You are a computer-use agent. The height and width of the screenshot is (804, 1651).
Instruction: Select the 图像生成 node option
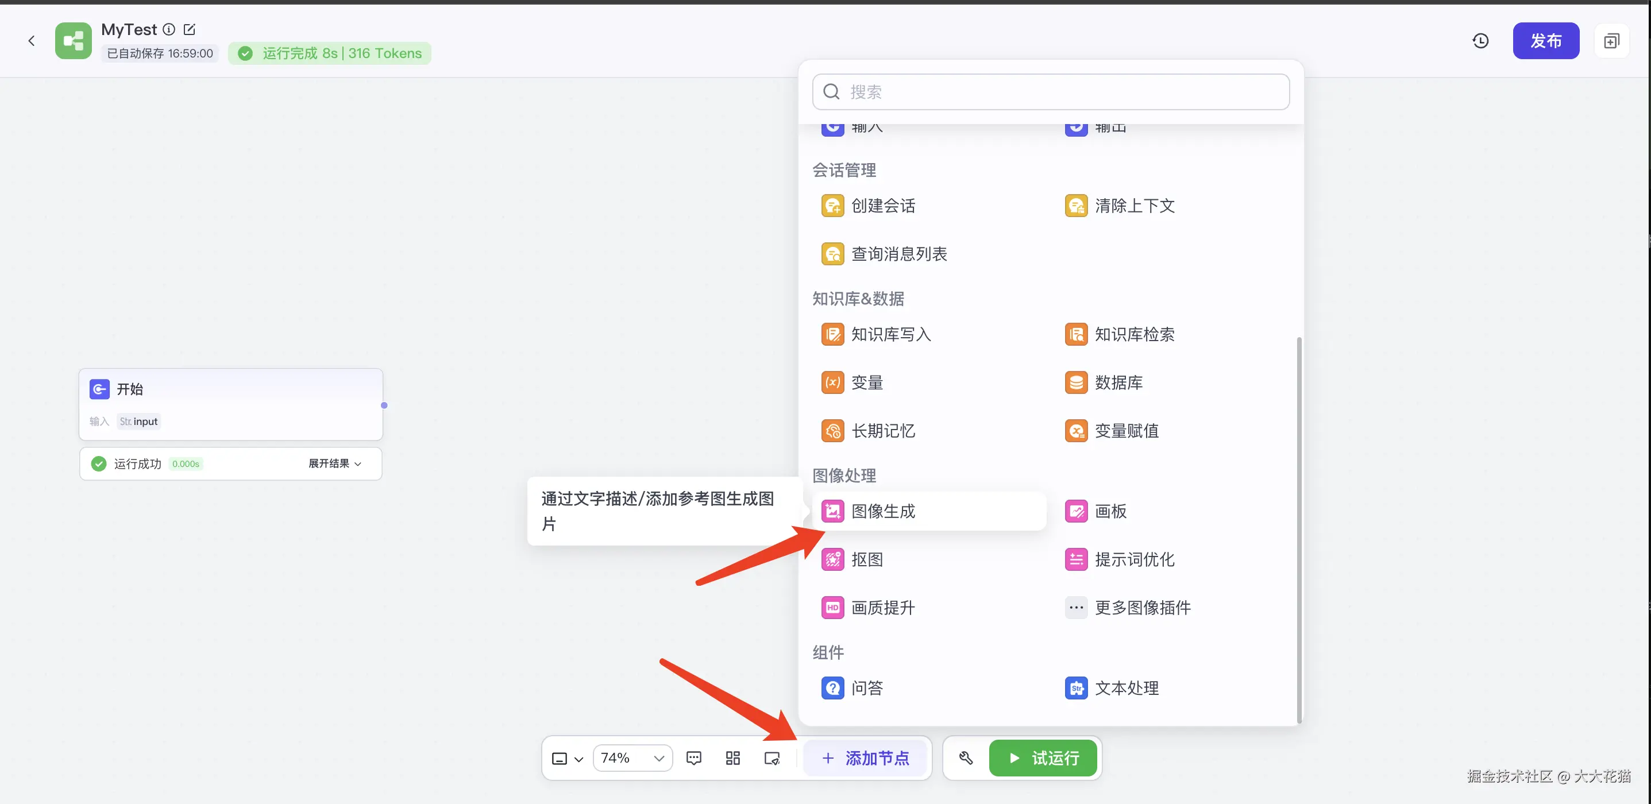[882, 511]
